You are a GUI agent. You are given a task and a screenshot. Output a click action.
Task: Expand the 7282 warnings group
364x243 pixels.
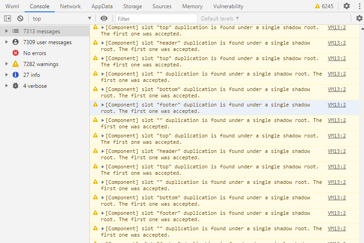point(6,64)
